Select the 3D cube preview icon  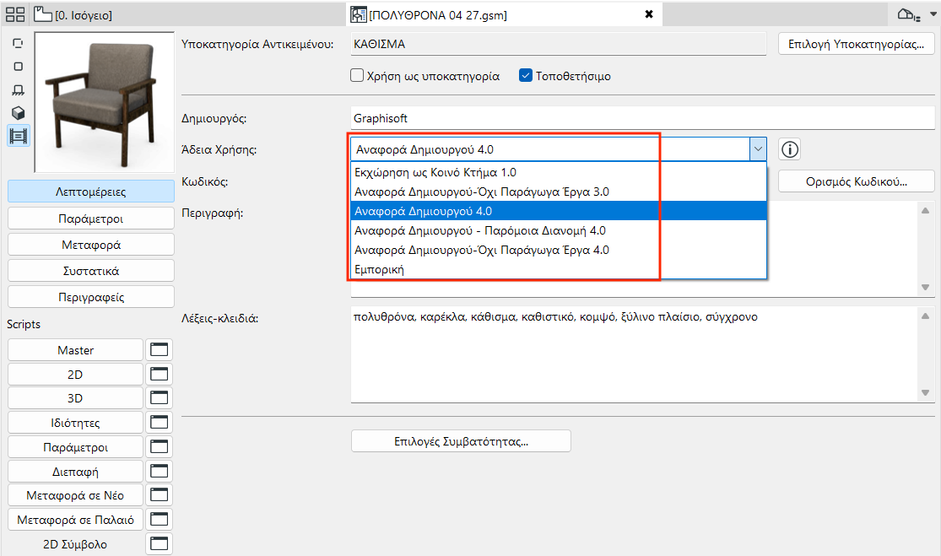pos(19,113)
